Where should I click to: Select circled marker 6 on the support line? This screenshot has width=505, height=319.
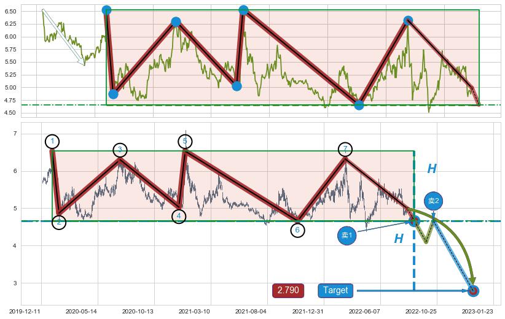297,230
